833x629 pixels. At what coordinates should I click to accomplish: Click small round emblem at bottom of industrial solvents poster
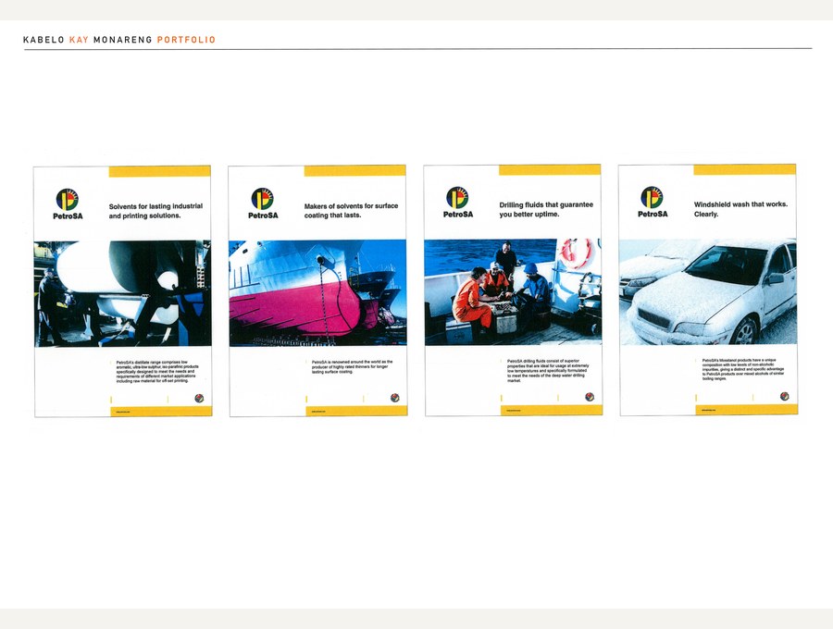tap(199, 398)
